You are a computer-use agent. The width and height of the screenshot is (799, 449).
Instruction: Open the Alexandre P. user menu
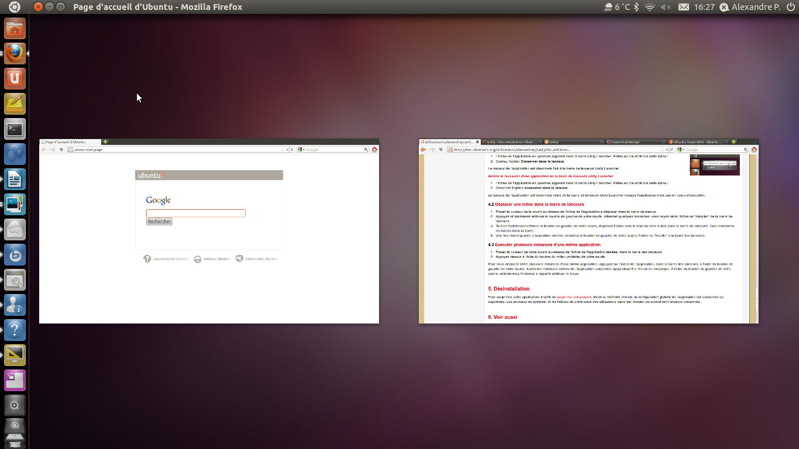coord(753,7)
